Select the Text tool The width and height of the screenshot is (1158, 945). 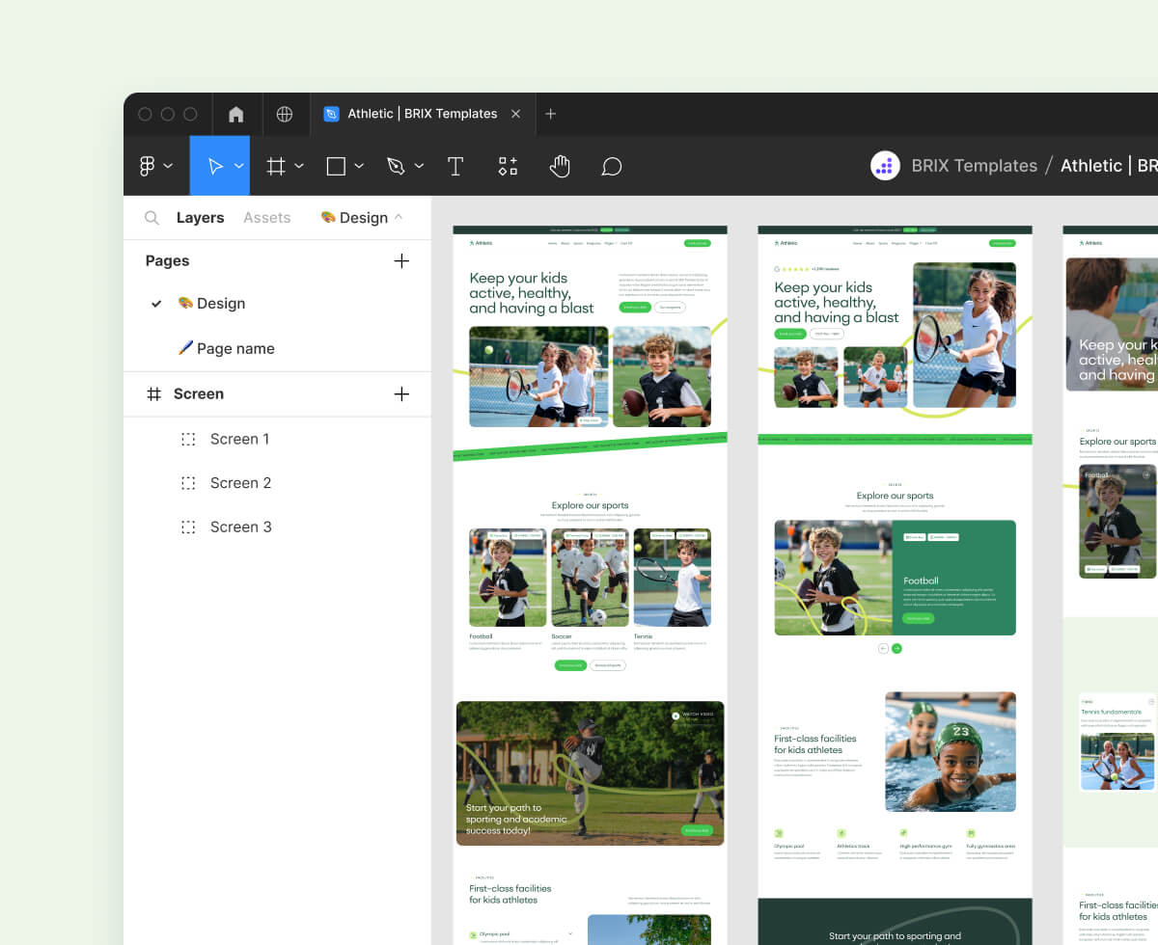[x=455, y=165]
